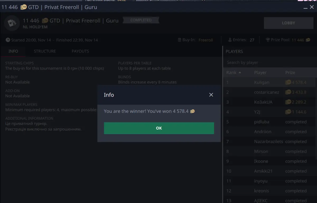Viewport: 317px width, 203px height.
Task: Click the clock icon beside Started time
Action: pos(8,40)
